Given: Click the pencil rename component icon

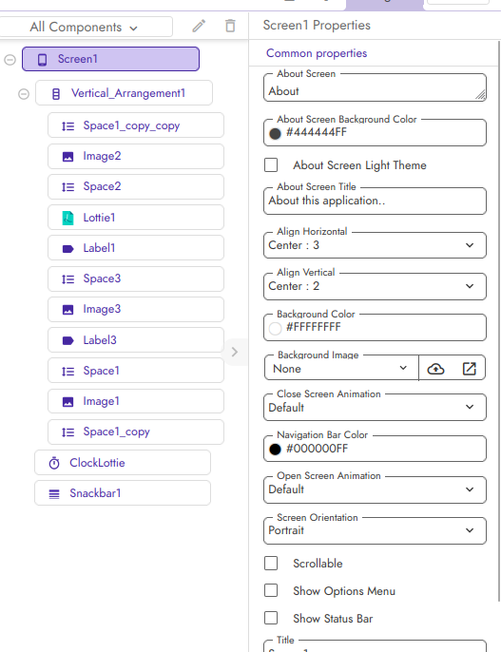Looking at the screenshot, I should pos(199,27).
